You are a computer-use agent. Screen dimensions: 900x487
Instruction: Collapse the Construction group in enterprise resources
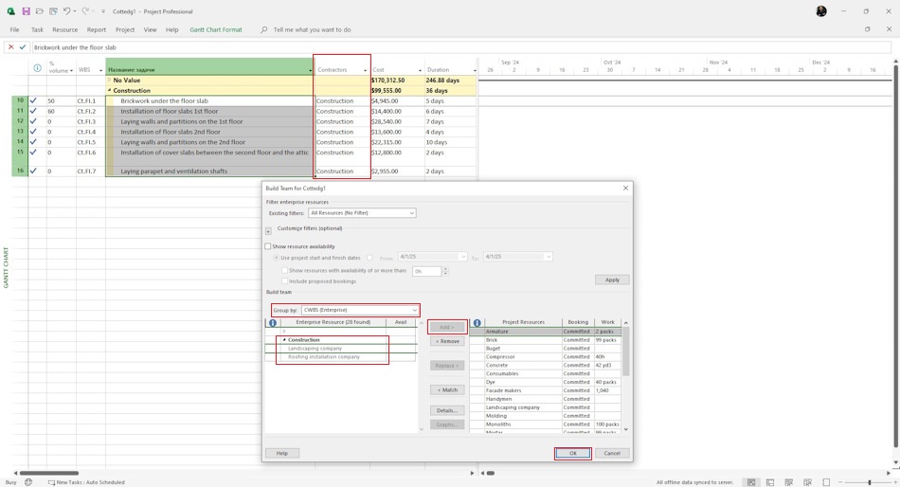[x=284, y=340]
